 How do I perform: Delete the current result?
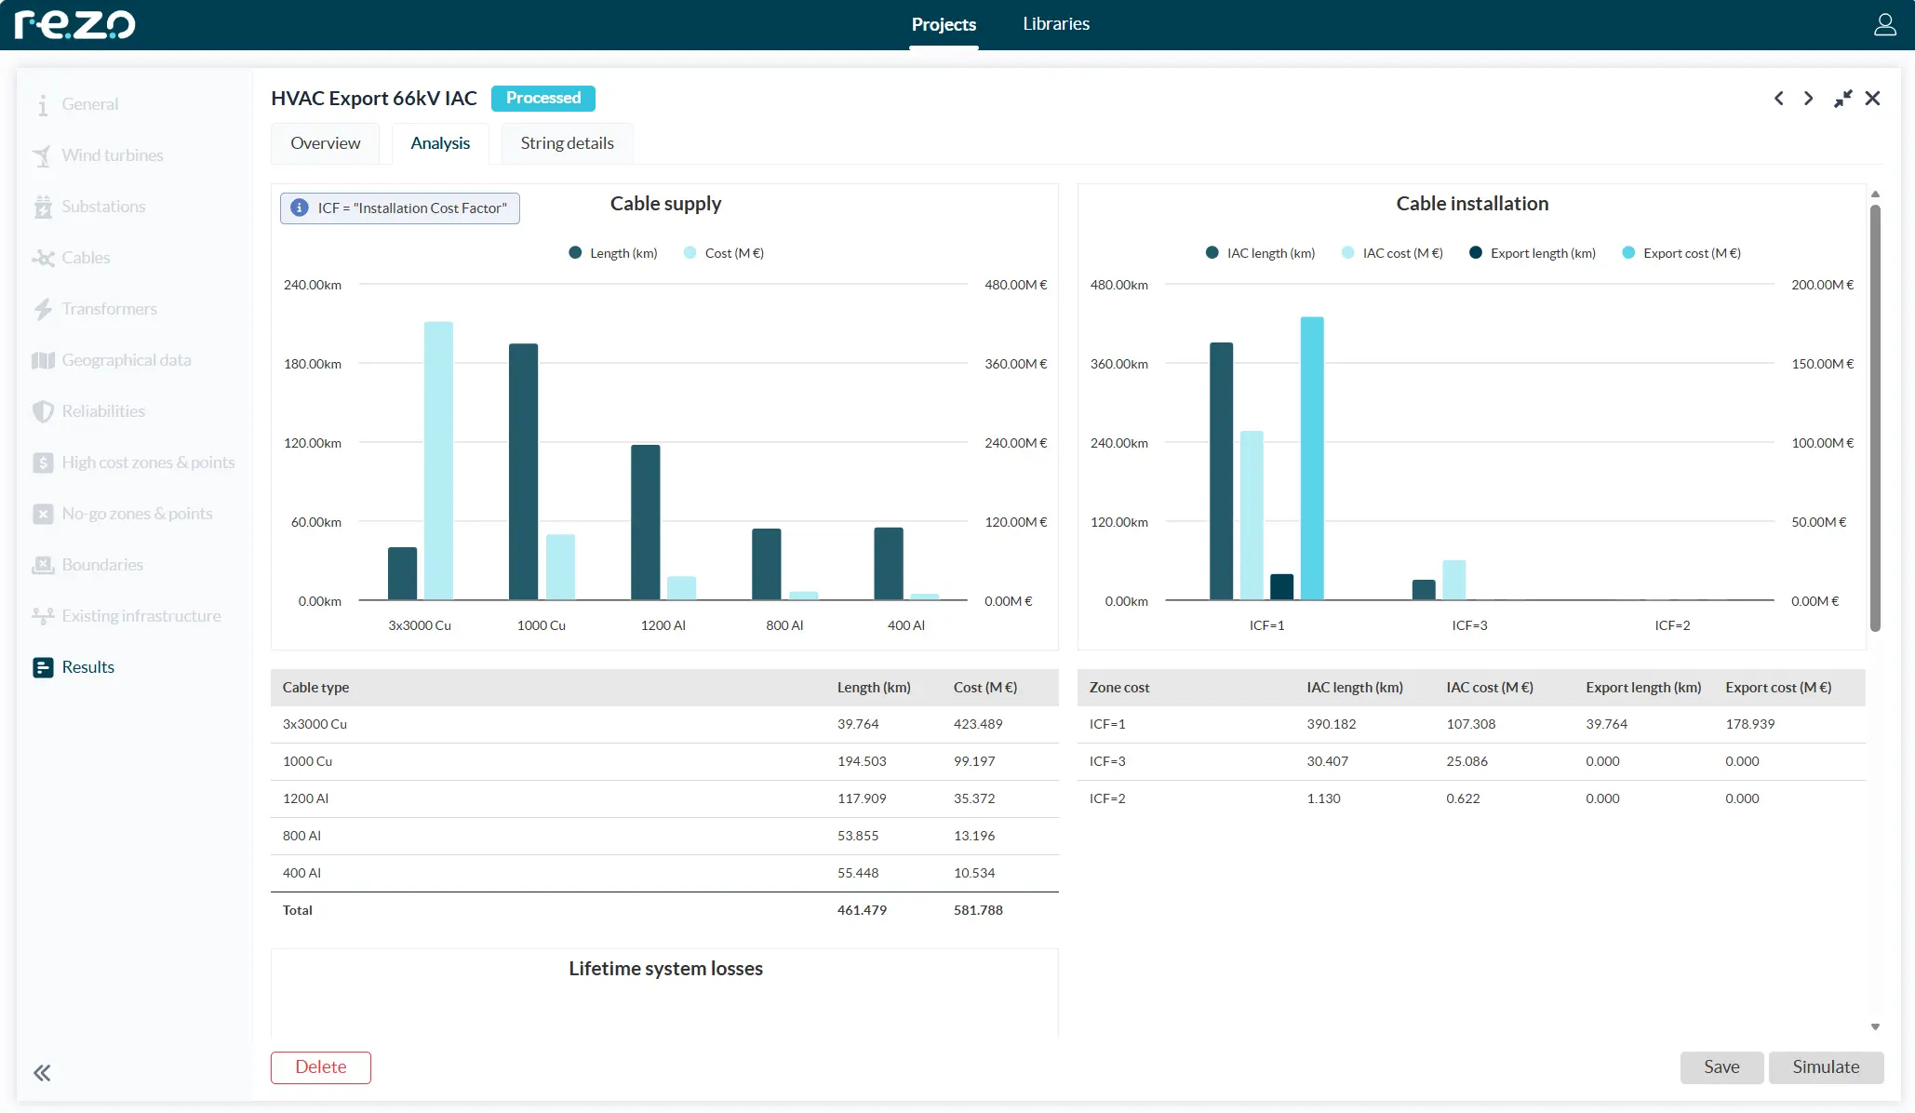[320, 1067]
